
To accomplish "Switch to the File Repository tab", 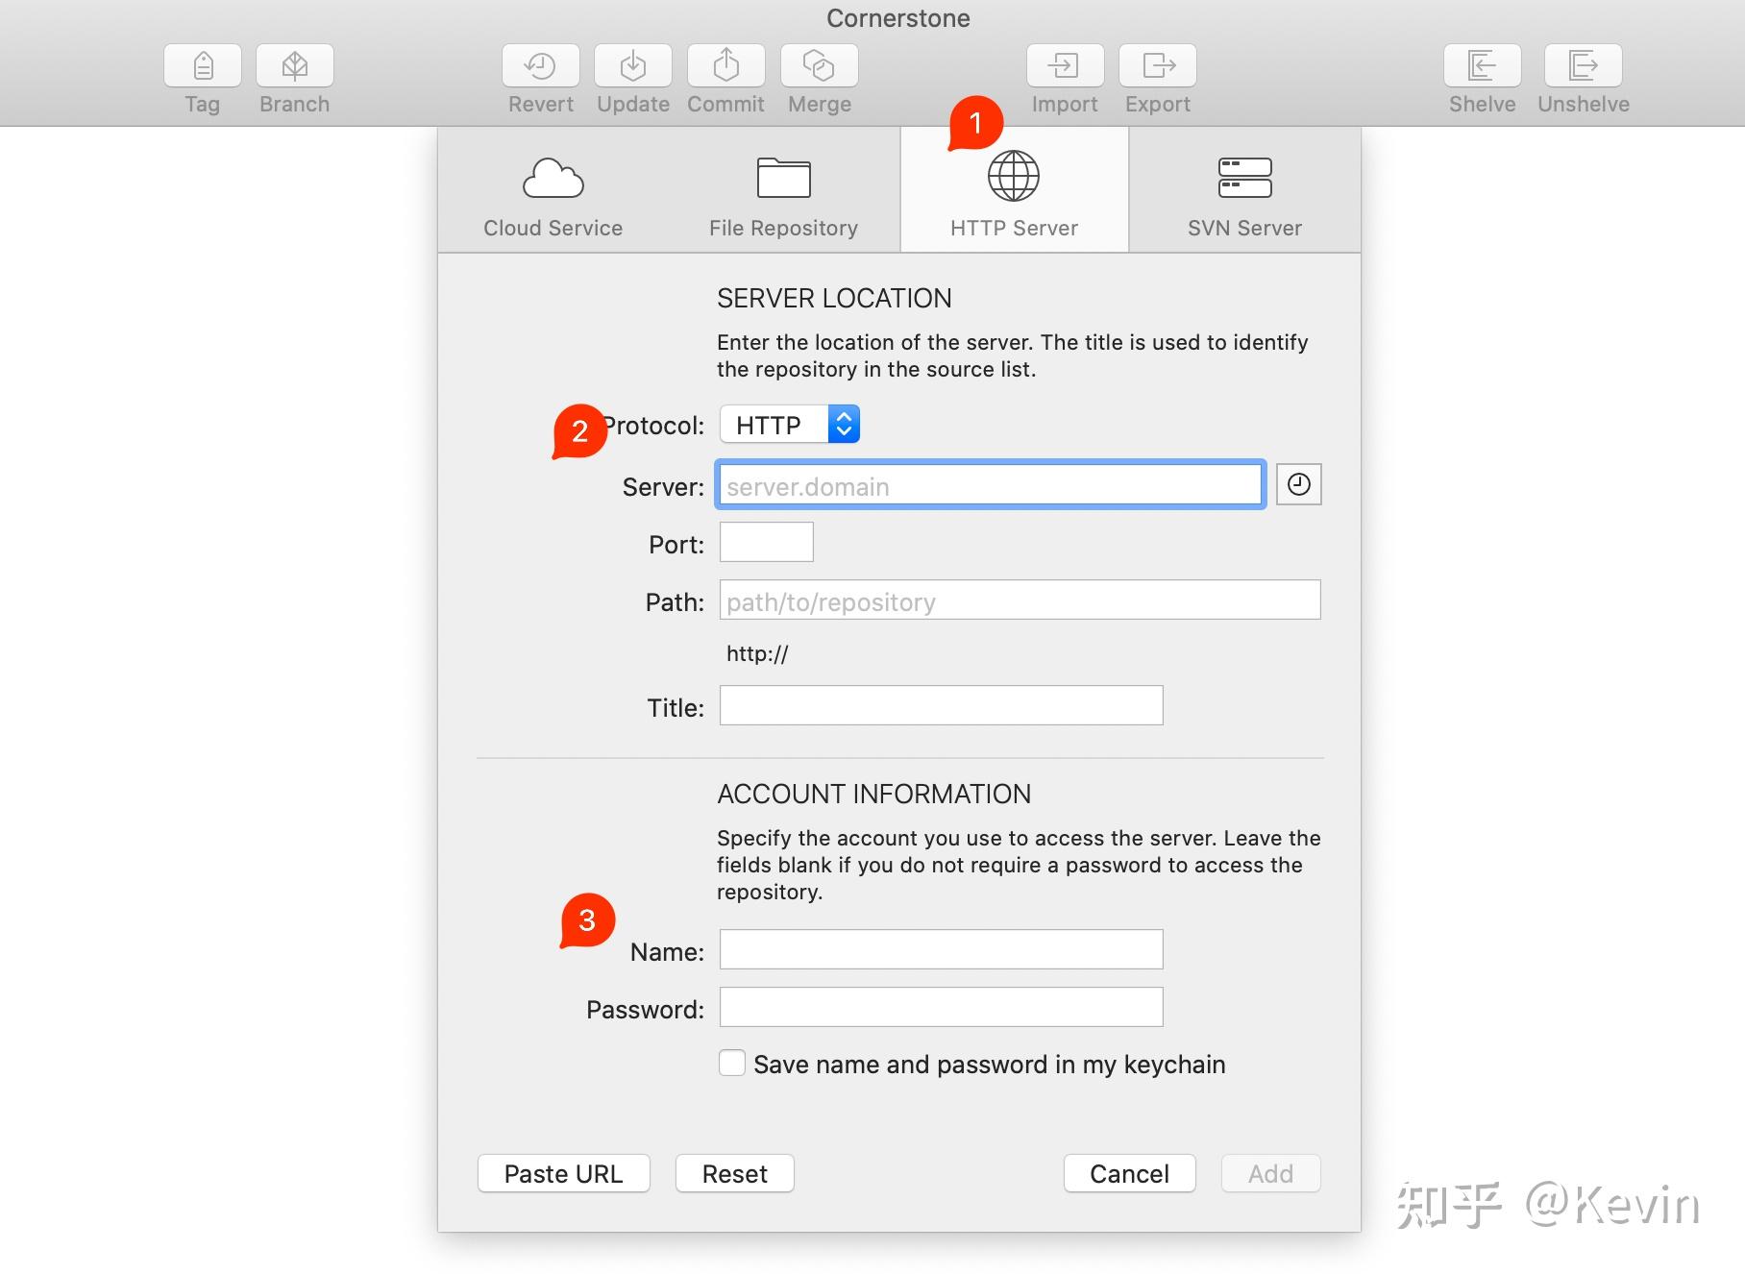I will [783, 189].
